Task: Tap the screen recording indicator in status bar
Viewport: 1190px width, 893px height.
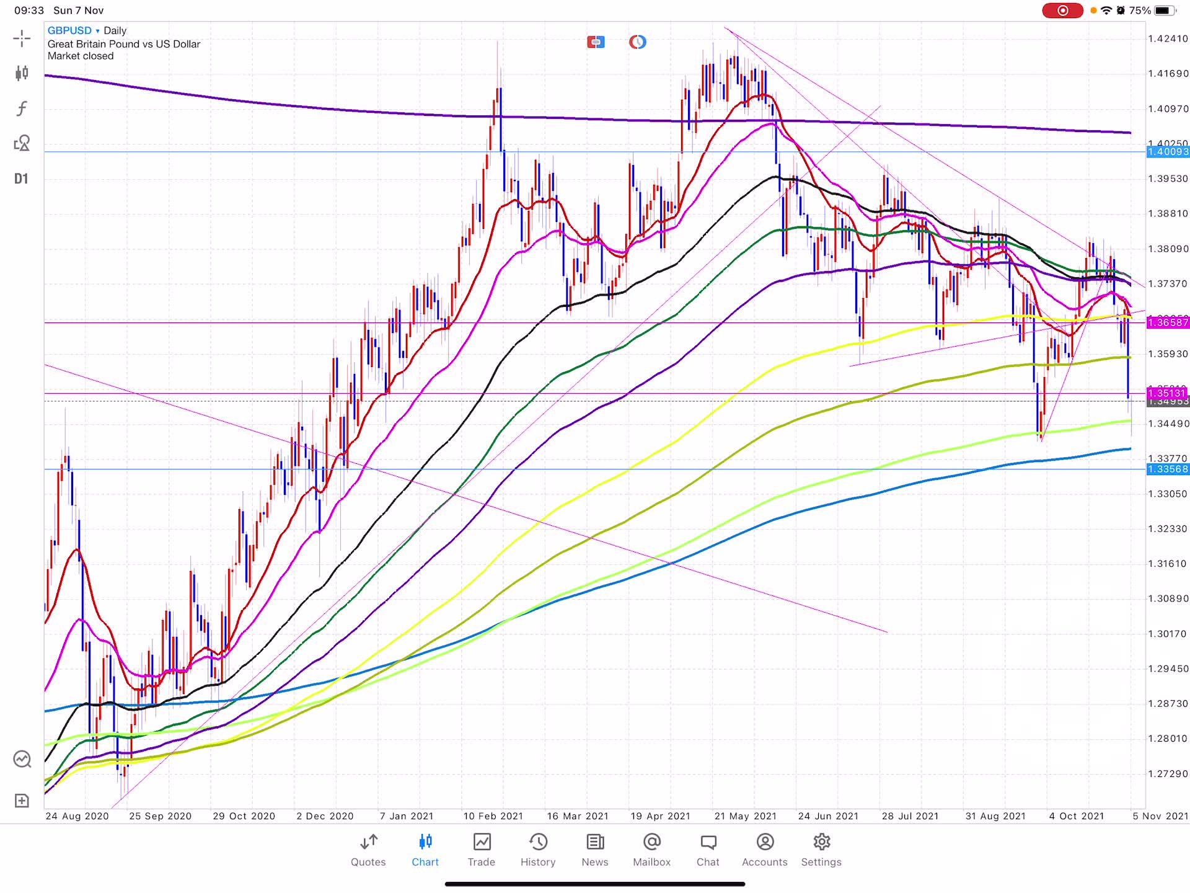Action: 1062,11
